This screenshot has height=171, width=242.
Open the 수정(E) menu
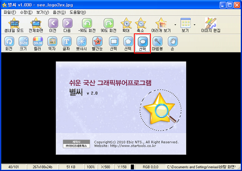pyautogui.click(x=26, y=12)
